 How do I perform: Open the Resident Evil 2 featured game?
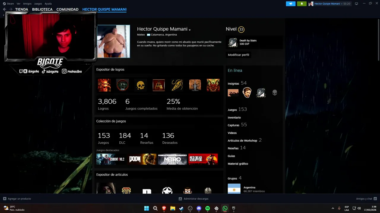click(110, 159)
